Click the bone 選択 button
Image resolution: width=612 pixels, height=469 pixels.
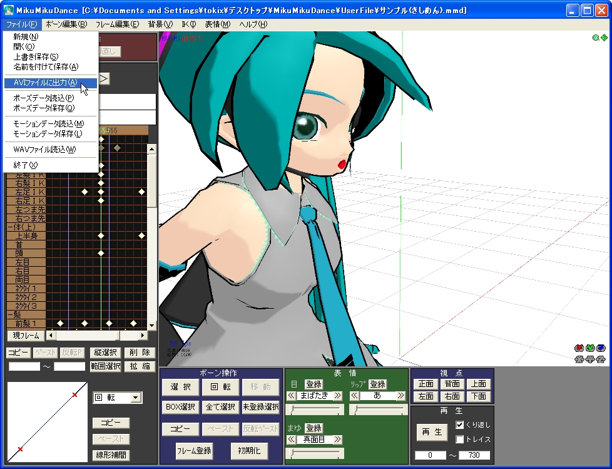181,386
